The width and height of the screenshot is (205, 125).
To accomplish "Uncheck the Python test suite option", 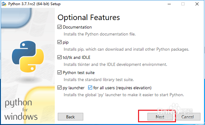I will (59, 72).
